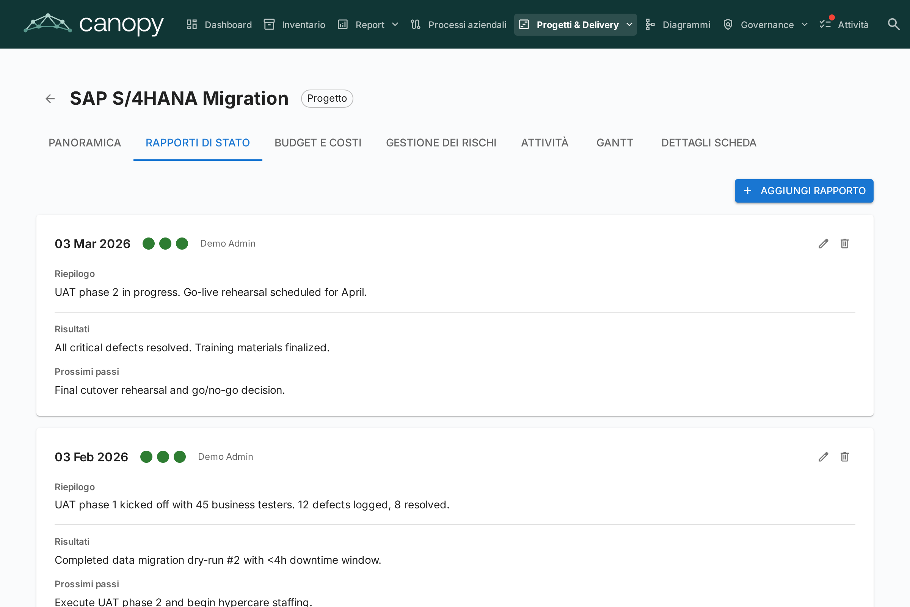
Task: Edit the 03 Feb 2026 report
Action: (823, 457)
